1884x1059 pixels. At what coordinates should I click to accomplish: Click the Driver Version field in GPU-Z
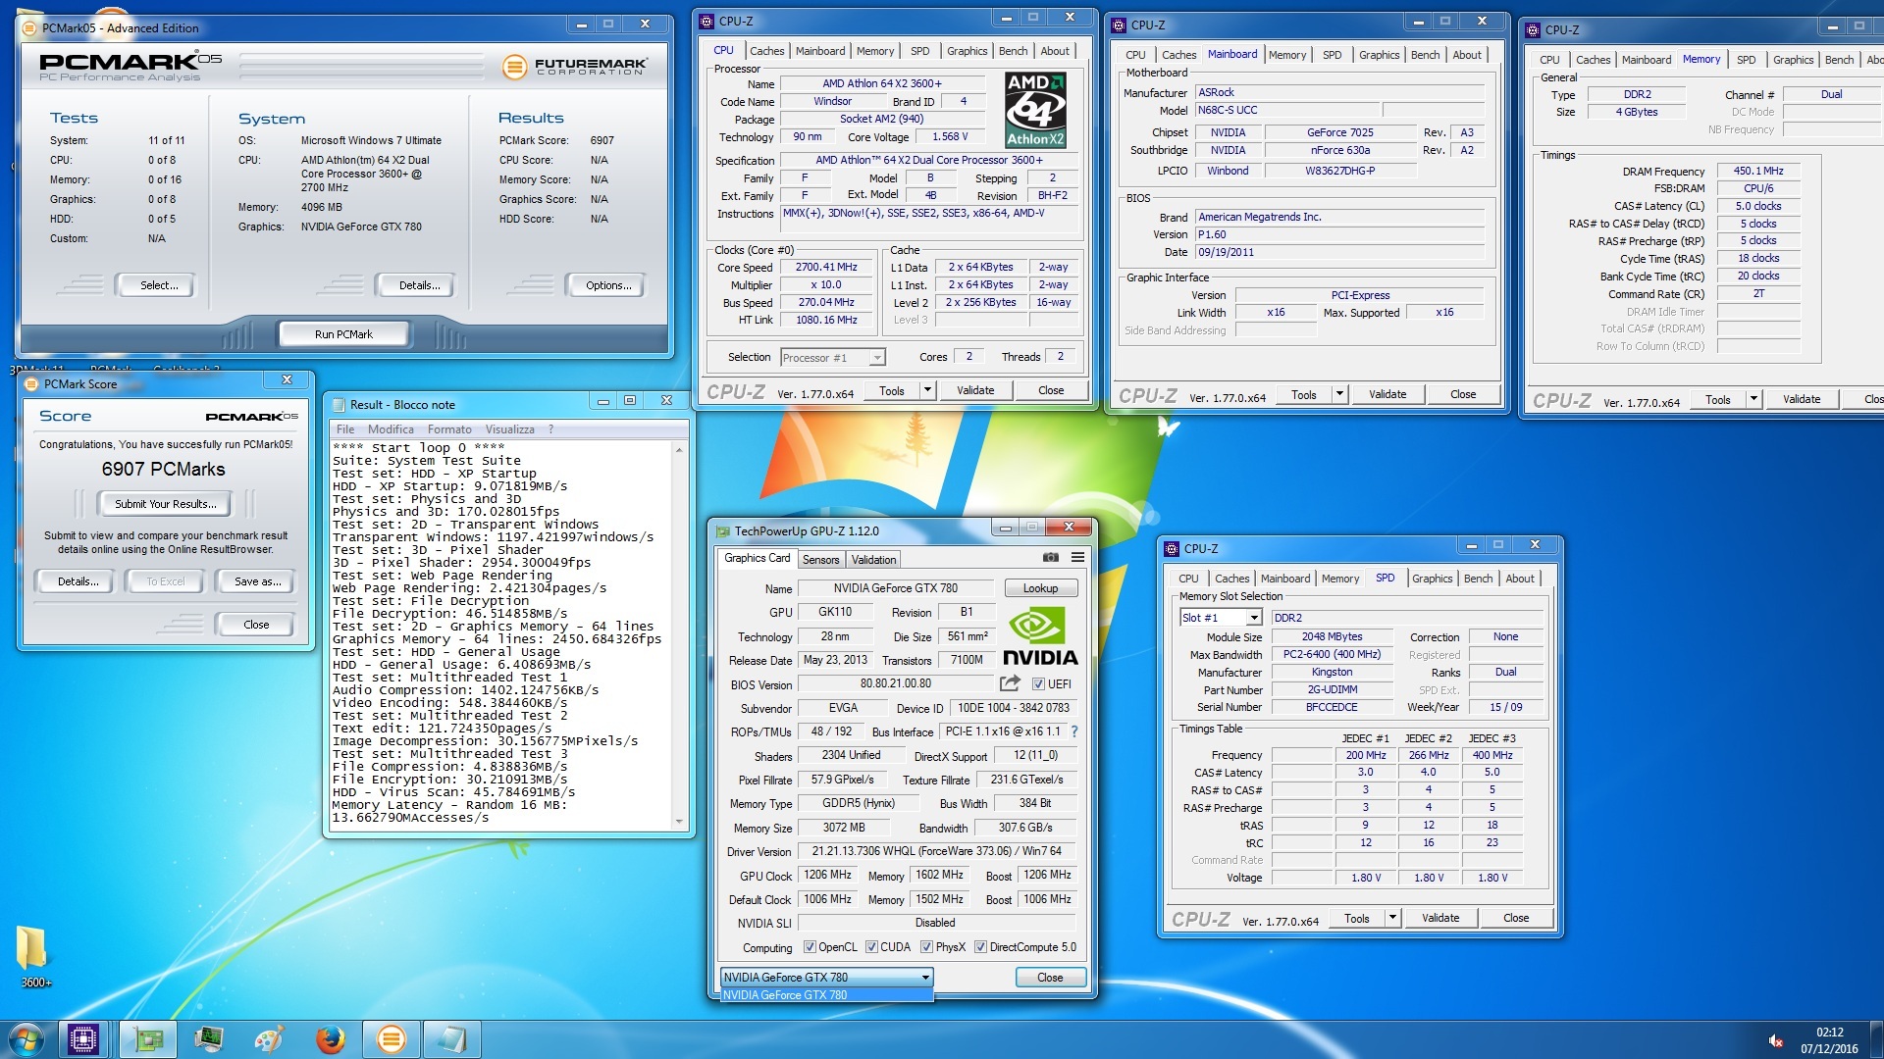pos(937,851)
